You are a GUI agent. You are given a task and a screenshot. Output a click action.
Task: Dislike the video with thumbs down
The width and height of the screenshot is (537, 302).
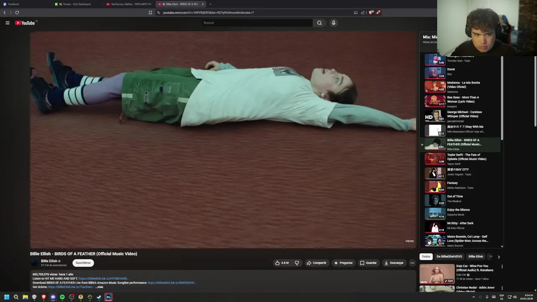[297, 263]
